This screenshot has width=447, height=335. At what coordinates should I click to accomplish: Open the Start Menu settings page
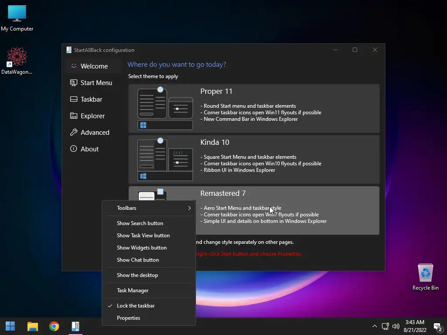[x=94, y=82]
